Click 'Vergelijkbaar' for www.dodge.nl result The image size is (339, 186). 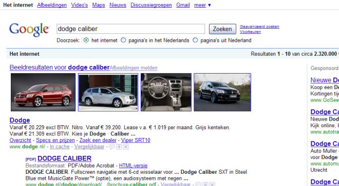[x=89, y=147]
